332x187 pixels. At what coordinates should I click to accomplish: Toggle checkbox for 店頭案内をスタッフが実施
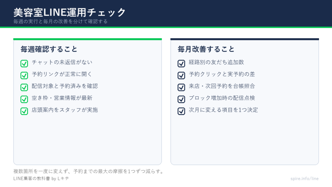pyautogui.click(x=24, y=111)
